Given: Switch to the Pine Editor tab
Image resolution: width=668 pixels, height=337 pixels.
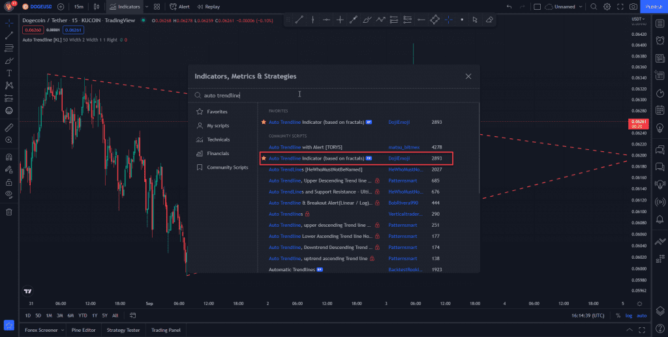Looking at the screenshot, I should [83, 330].
